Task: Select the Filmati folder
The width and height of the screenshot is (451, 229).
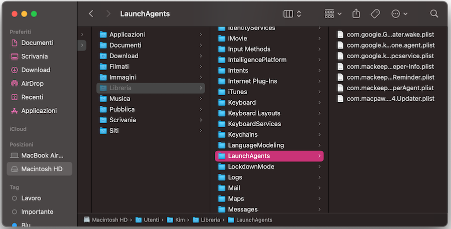Action: click(x=151, y=66)
